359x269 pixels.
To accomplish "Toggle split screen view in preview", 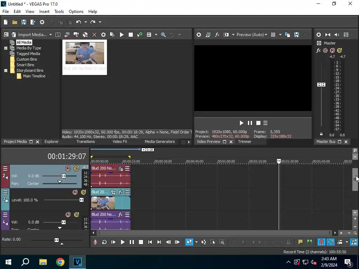I will [226, 35].
